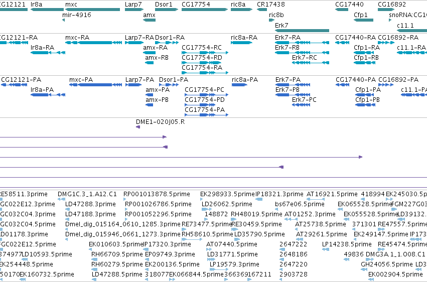Select the 'CR17438' gene label
This screenshot has height=282, width=427.
point(271,5)
